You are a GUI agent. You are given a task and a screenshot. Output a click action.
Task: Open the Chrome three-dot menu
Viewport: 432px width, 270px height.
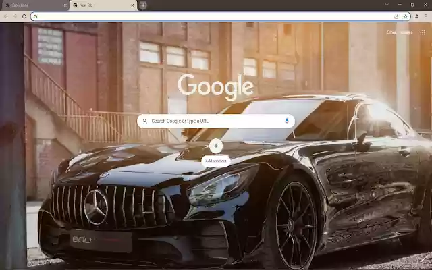point(426,16)
